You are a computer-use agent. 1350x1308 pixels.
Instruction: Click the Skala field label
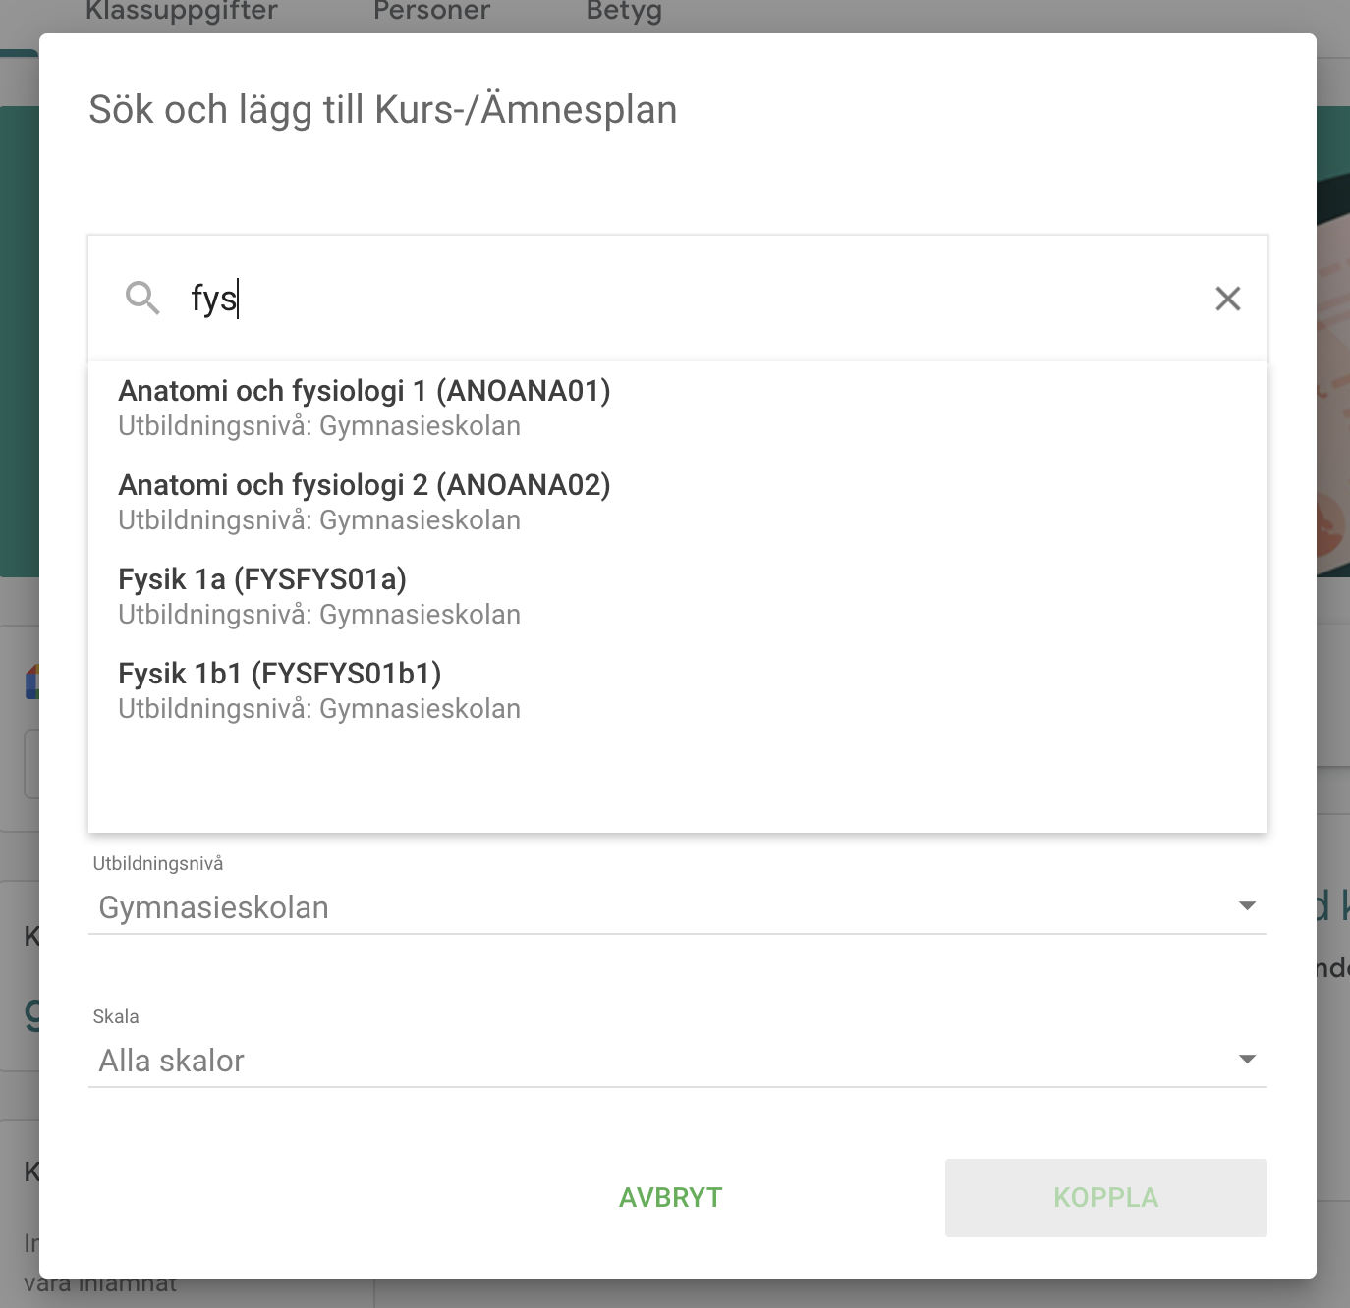[116, 1017]
